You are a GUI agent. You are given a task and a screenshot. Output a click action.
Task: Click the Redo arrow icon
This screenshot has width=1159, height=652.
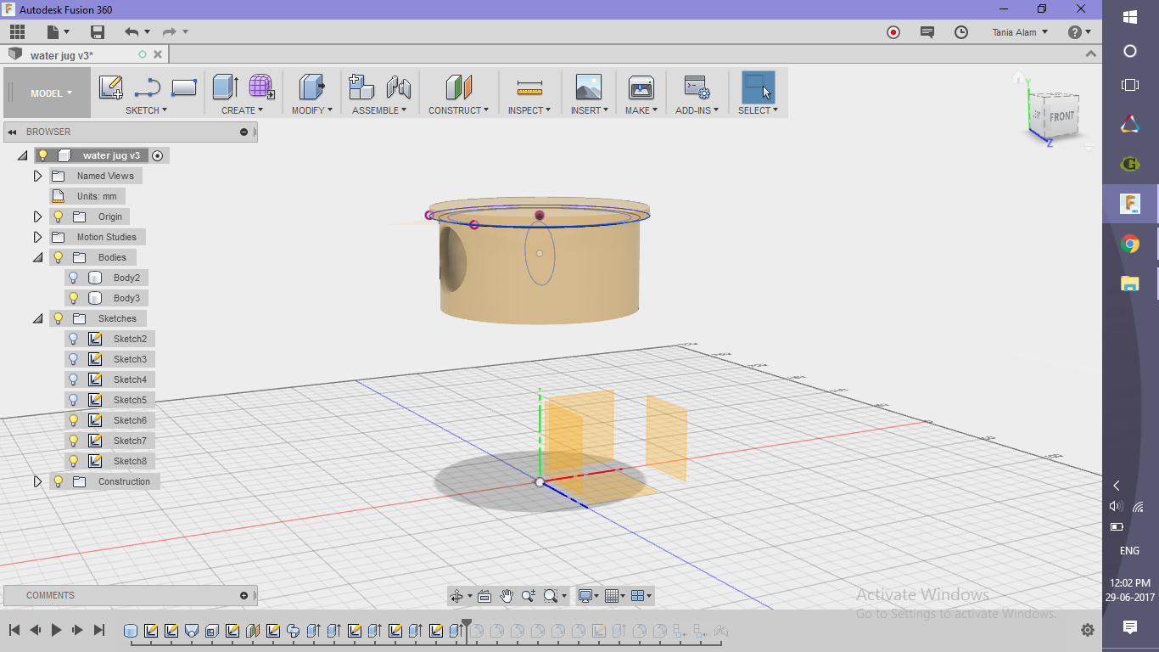(x=170, y=32)
